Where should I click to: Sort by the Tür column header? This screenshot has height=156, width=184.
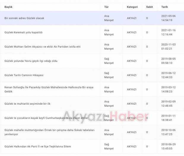(x=106, y=7)
